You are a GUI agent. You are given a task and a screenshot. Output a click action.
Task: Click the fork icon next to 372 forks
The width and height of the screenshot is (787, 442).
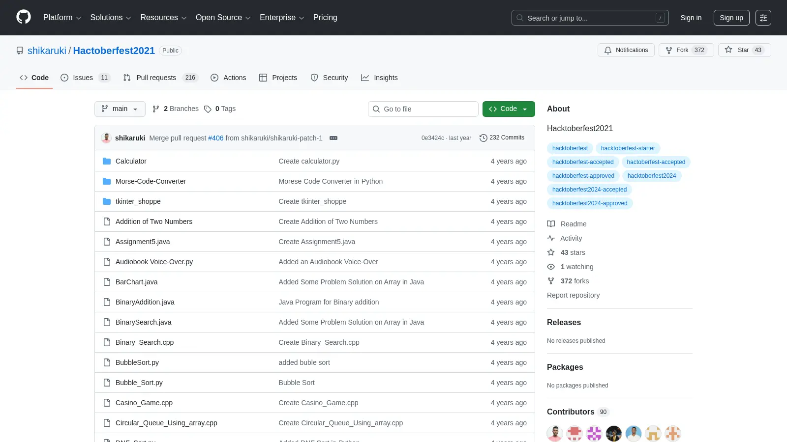pyautogui.click(x=551, y=281)
